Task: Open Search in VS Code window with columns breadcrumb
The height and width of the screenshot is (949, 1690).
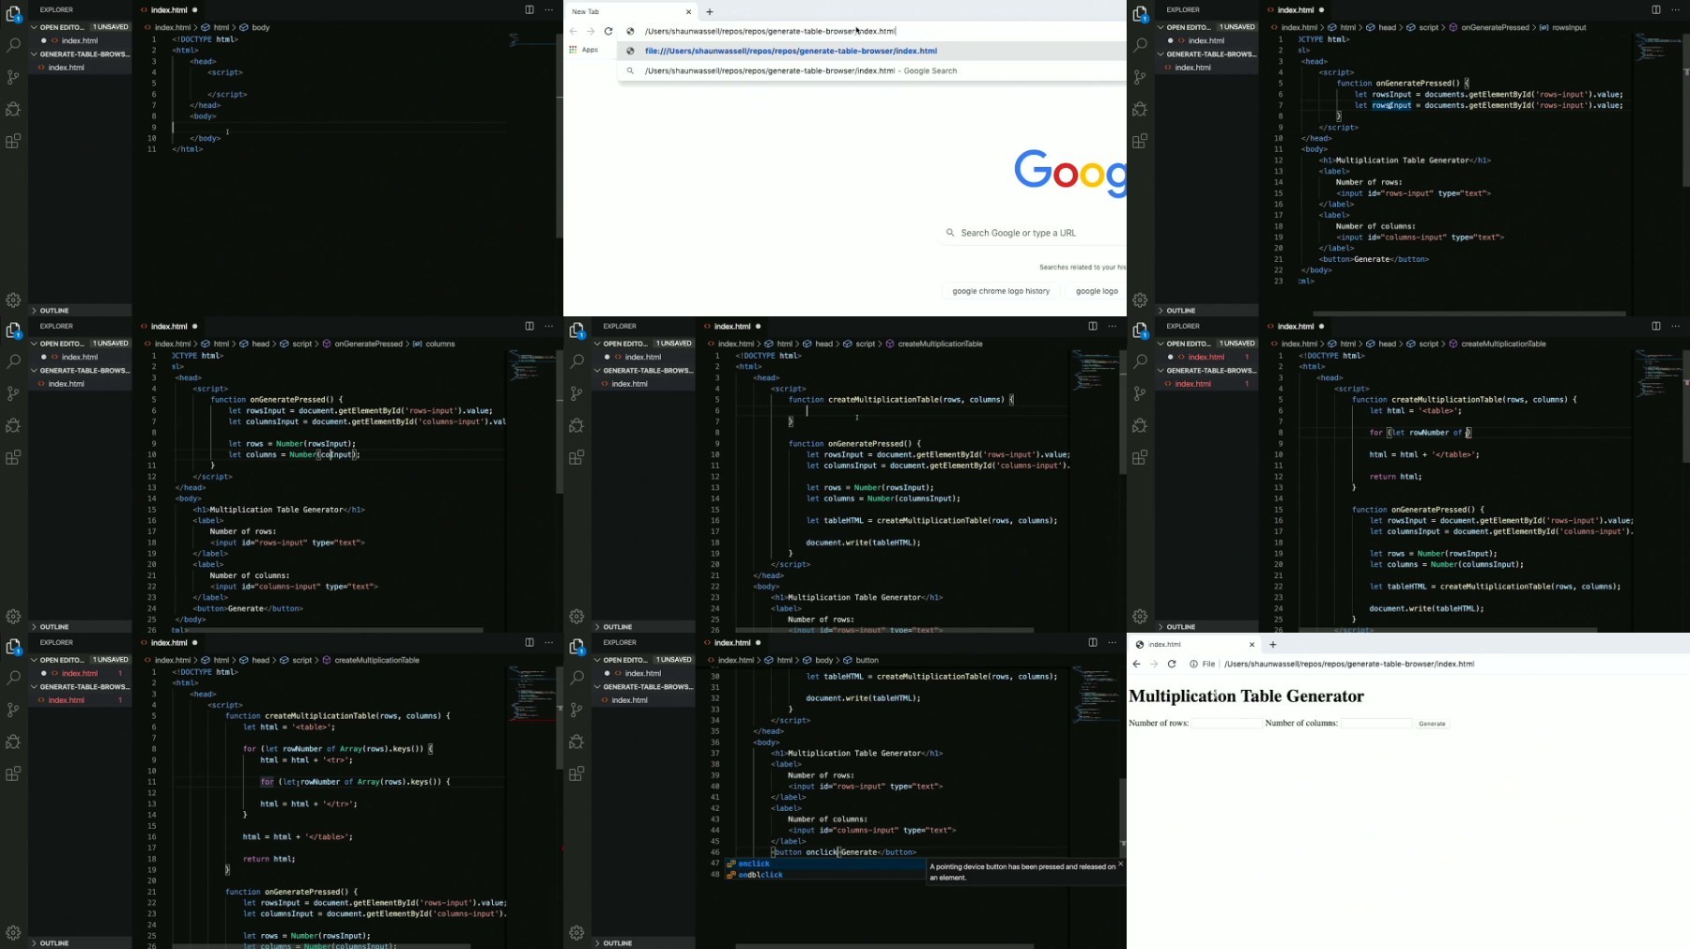Action: point(13,361)
